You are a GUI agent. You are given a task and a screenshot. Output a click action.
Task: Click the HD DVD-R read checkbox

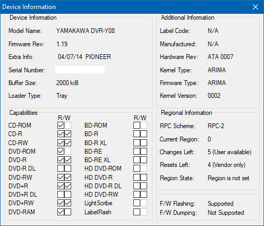(x=137, y=177)
